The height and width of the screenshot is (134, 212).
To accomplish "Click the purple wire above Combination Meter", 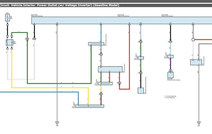I will point(171,64).
